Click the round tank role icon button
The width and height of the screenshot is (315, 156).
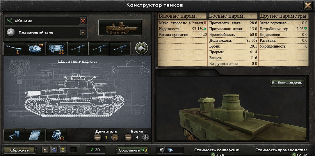[x=142, y=48]
